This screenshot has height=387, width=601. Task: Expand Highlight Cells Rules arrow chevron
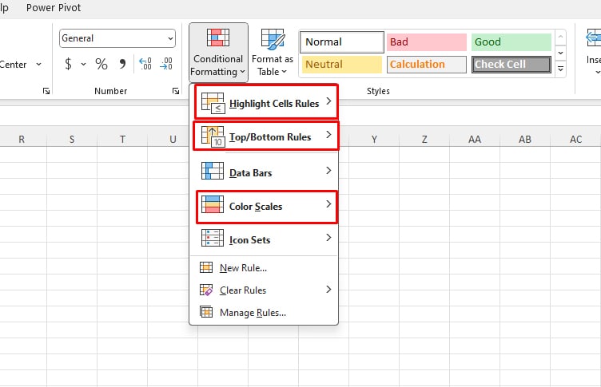point(328,101)
